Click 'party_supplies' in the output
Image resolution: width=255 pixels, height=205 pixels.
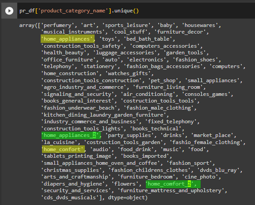pos(129,136)
